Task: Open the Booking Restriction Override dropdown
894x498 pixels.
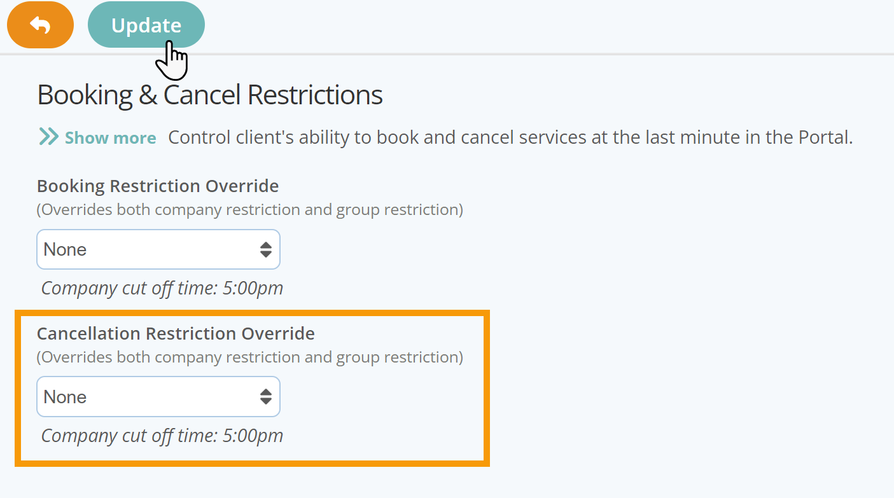Action: click(158, 249)
